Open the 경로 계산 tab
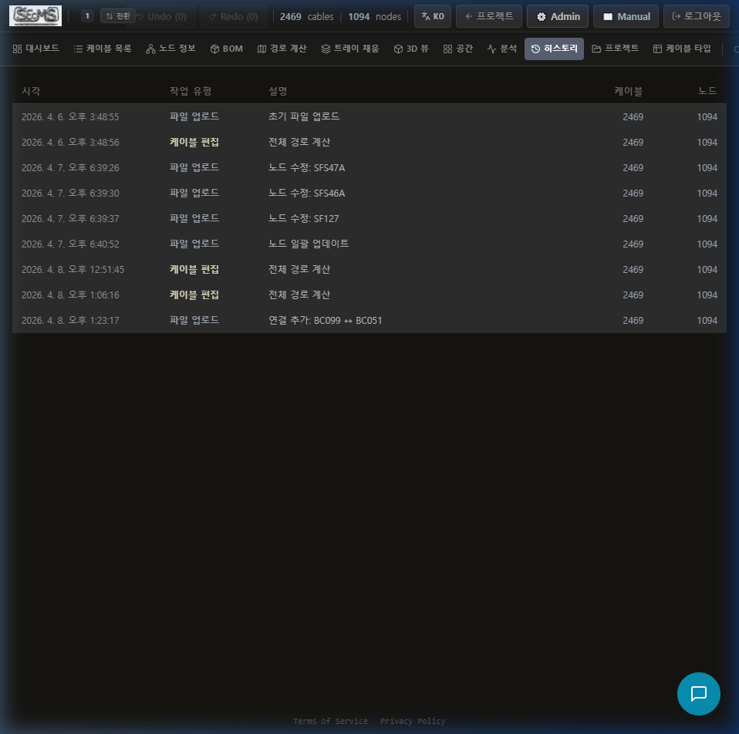The width and height of the screenshot is (739, 734). click(x=282, y=49)
